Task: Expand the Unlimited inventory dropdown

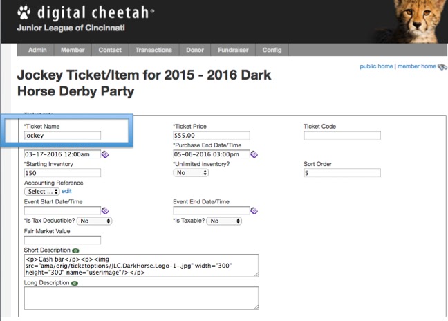Action: coord(191,173)
